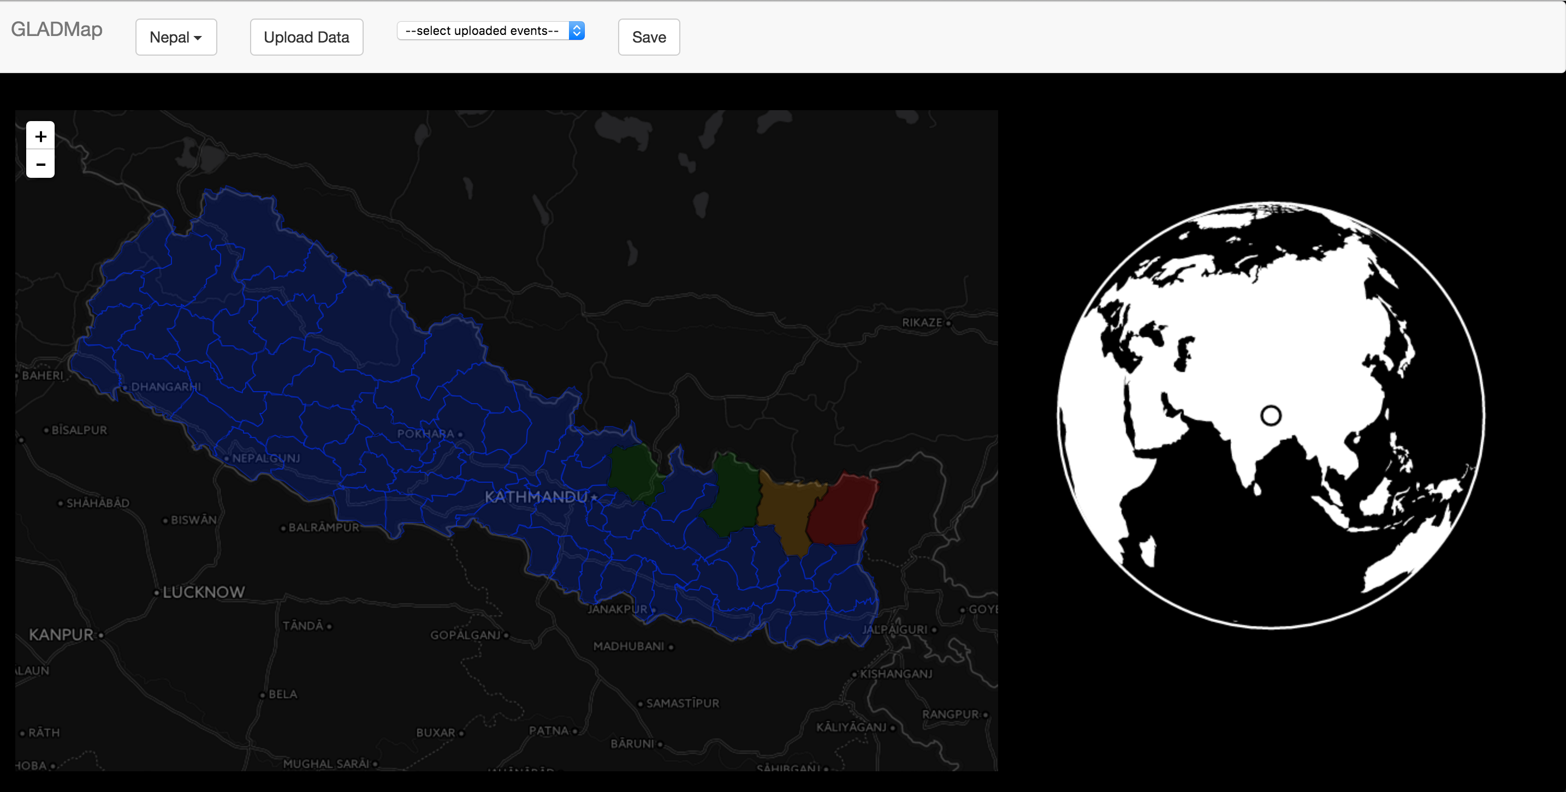This screenshot has width=1566, height=792.
Task: Click the circle marker on the globe
Action: pyautogui.click(x=1271, y=416)
